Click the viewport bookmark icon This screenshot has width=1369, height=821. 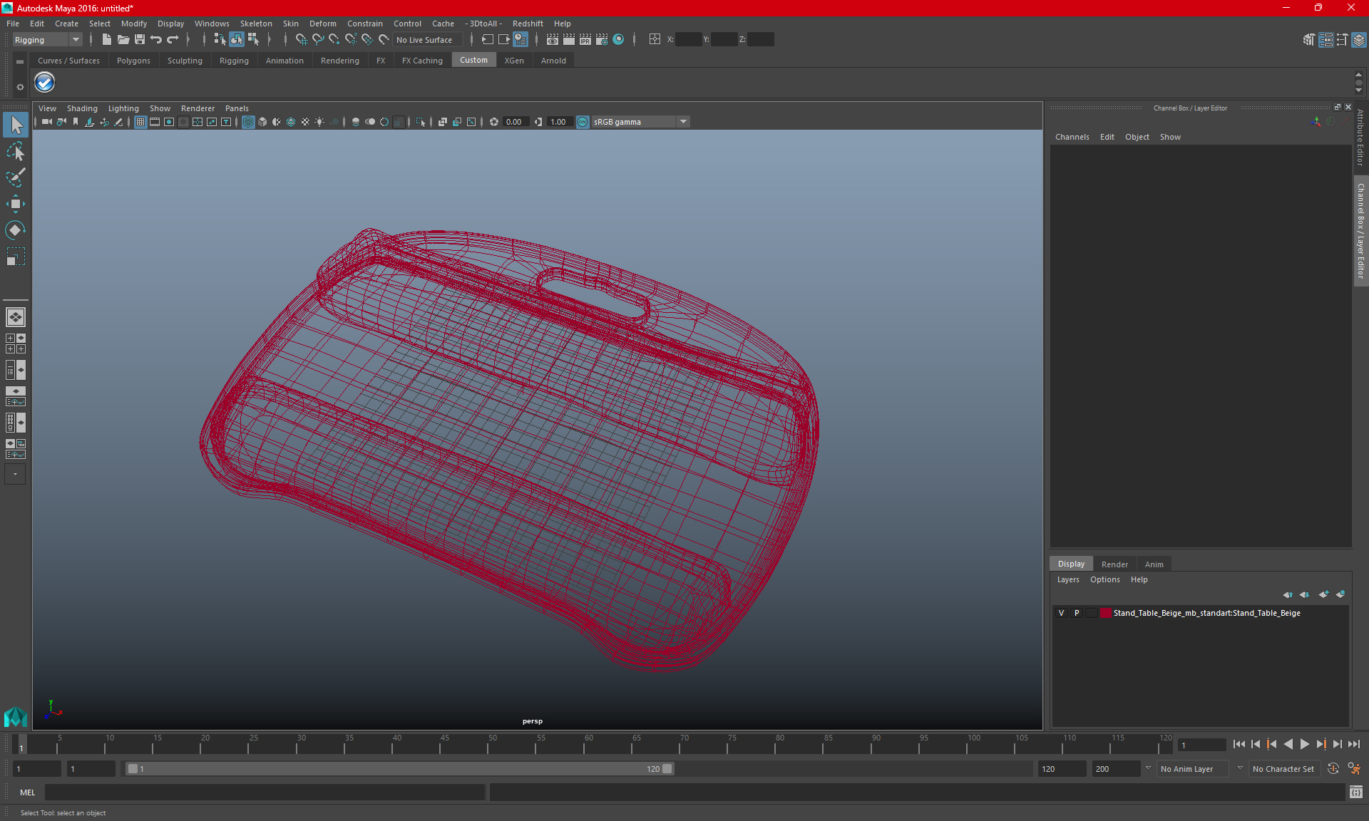click(76, 122)
